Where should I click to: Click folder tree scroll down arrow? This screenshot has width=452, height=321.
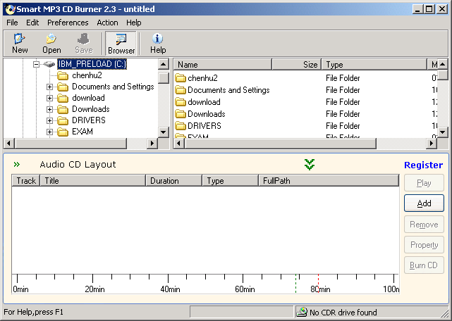coord(164,132)
